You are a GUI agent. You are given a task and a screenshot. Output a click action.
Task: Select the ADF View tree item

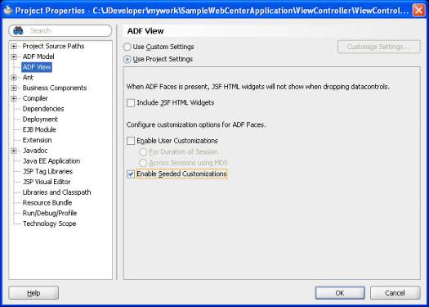click(x=37, y=67)
